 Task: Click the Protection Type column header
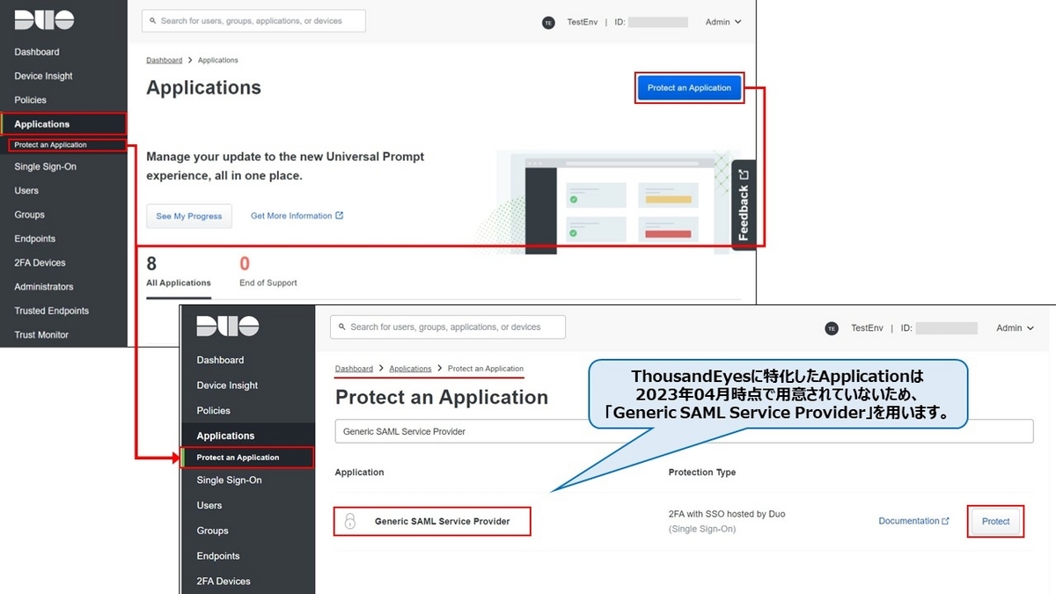tap(702, 473)
